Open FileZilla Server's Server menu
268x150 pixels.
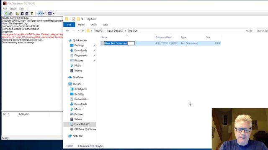coord(13,8)
